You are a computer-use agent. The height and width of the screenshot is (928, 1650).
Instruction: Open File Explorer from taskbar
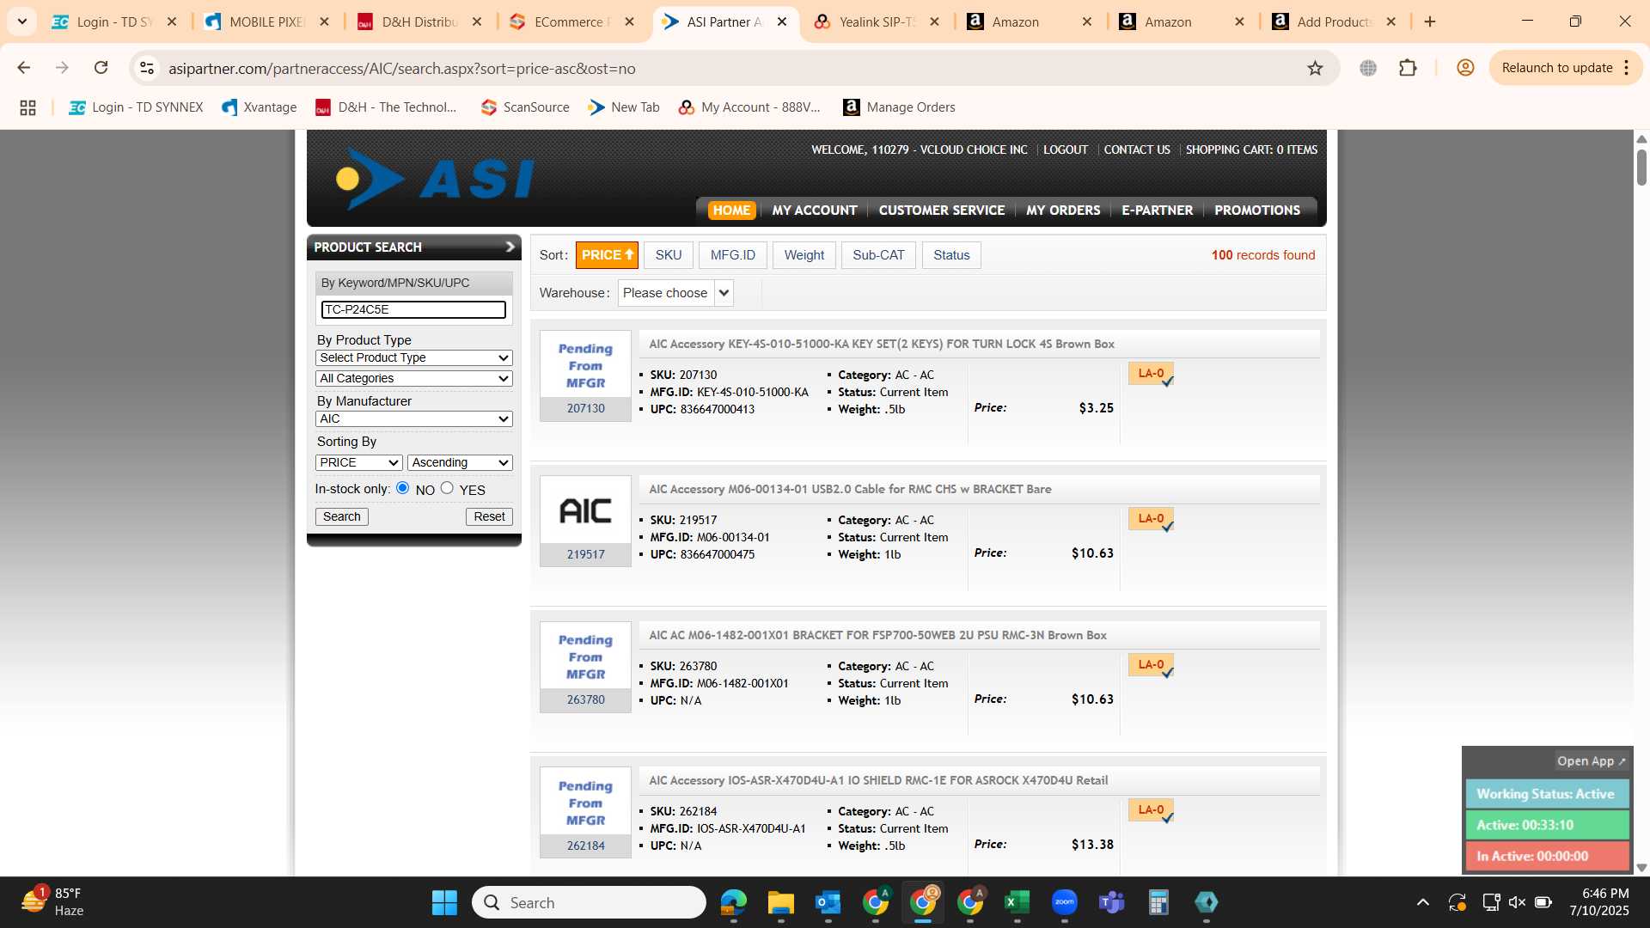[x=780, y=902]
